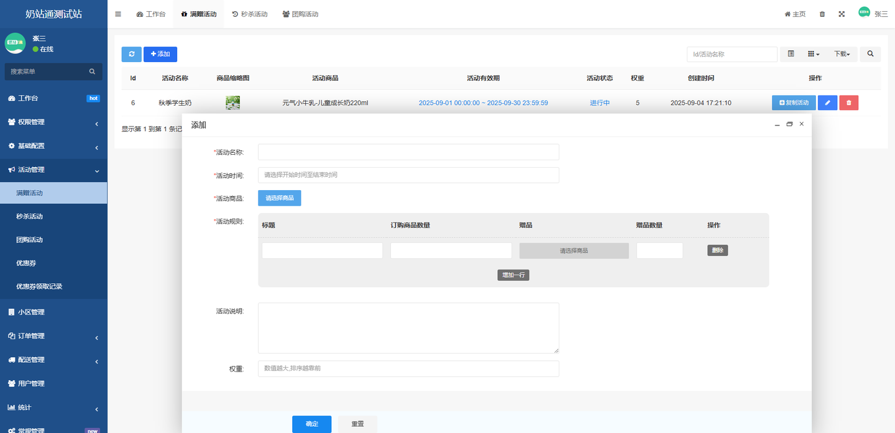Open 优惠券 in the sidebar menu
Screen dimensions: 895x433
[x=26, y=263]
